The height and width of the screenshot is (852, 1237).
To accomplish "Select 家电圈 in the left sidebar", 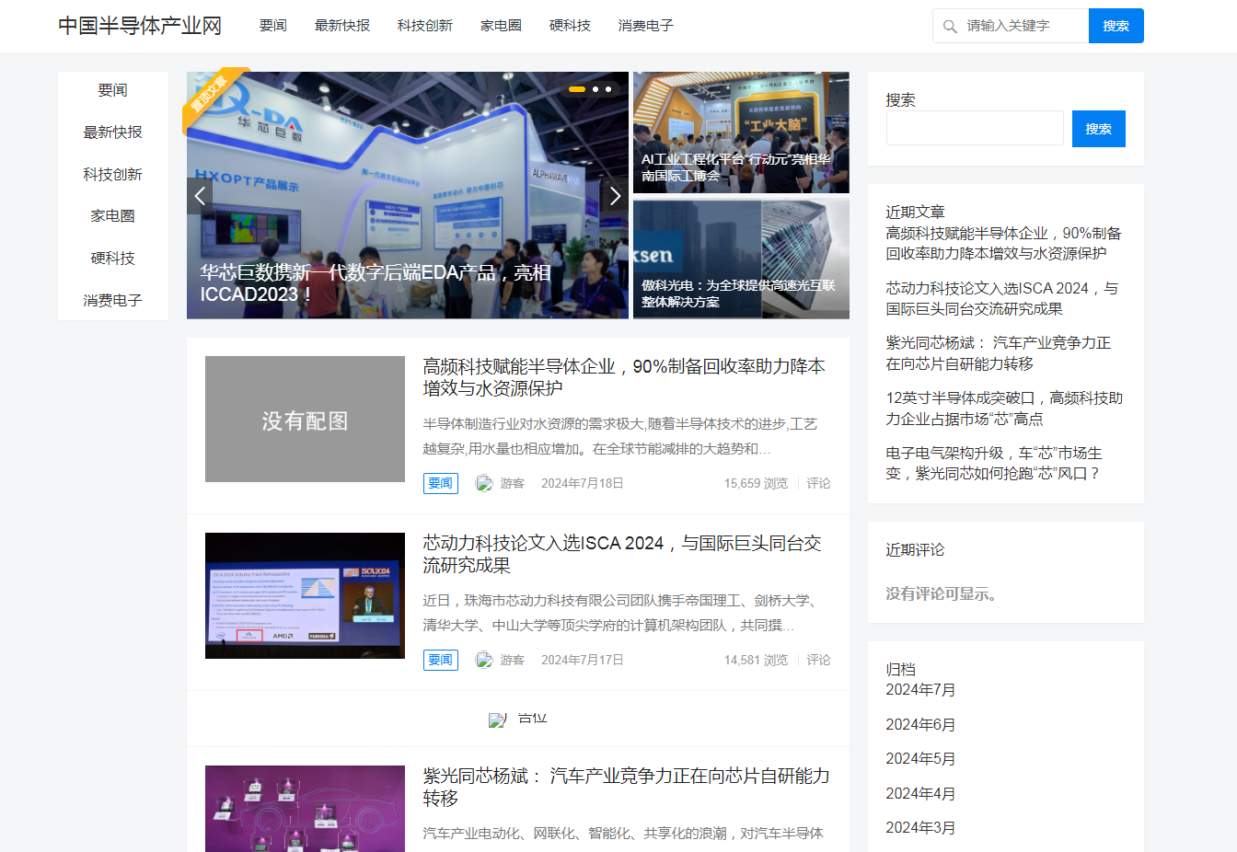I will click(x=113, y=216).
